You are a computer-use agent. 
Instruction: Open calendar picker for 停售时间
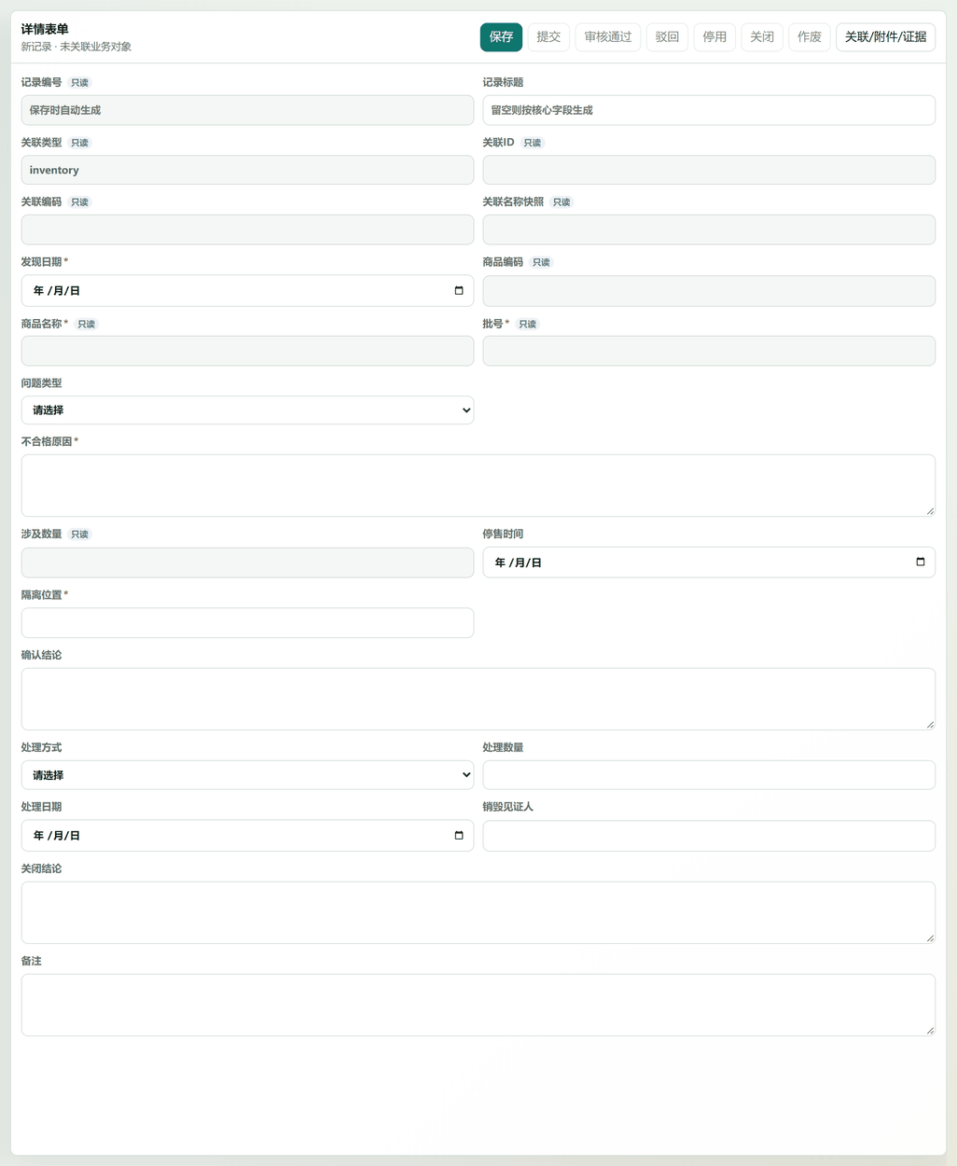pyautogui.click(x=921, y=562)
